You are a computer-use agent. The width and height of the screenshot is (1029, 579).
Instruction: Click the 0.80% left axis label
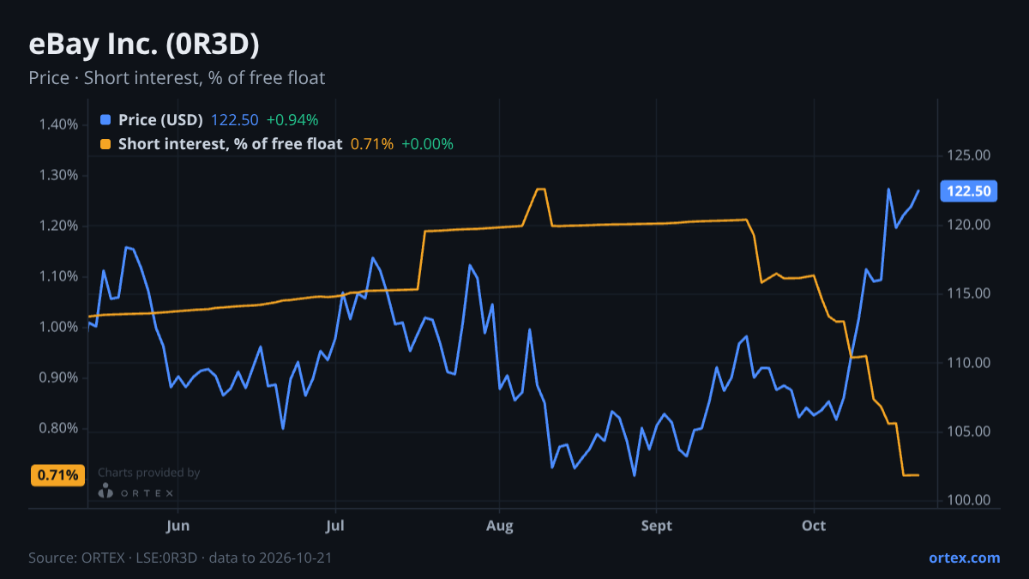(x=58, y=428)
